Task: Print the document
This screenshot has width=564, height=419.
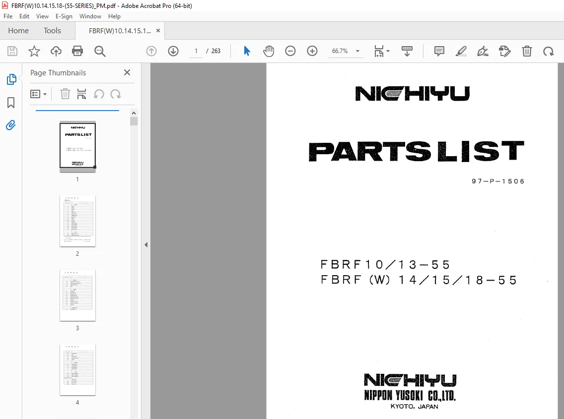Action: pyautogui.click(x=77, y=51)
